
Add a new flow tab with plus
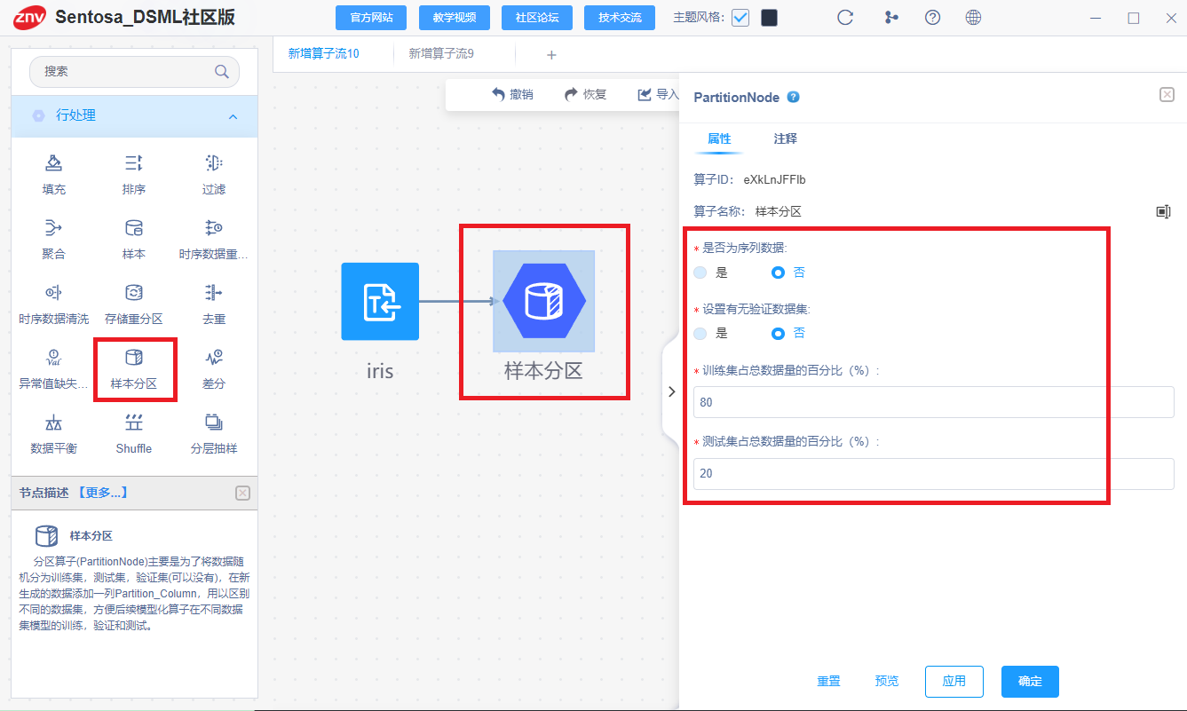(x=551, y=55)
